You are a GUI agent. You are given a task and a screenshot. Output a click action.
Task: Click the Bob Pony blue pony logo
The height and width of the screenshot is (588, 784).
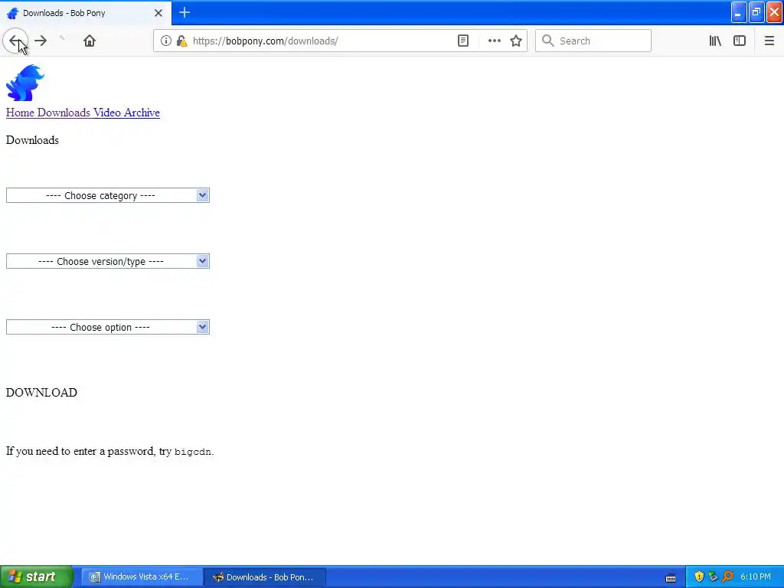25,83
